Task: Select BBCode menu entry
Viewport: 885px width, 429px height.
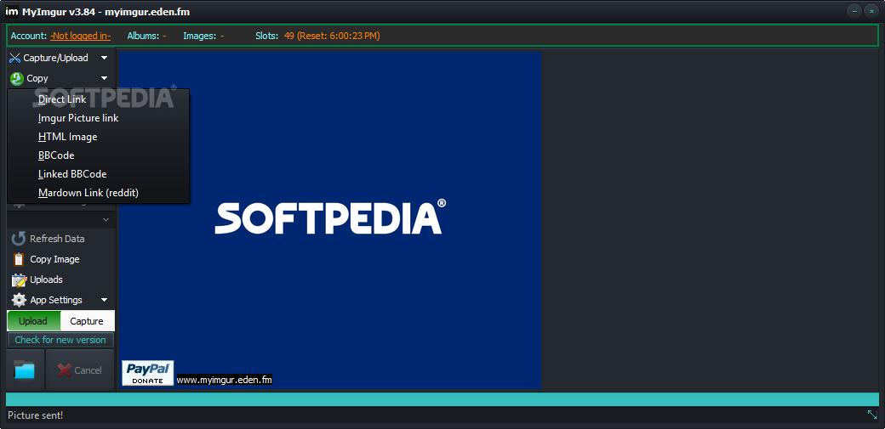Action: click(98, 155)
